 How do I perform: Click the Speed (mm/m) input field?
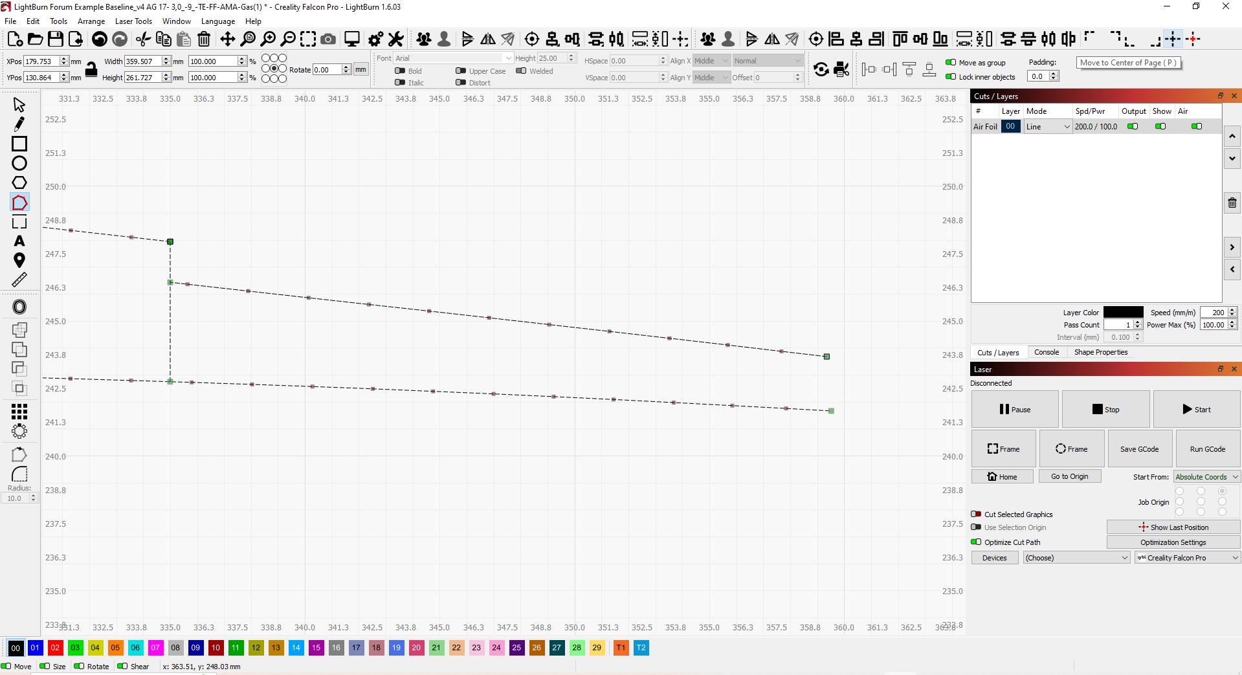pyautogui.click(x=1214, y=313)
